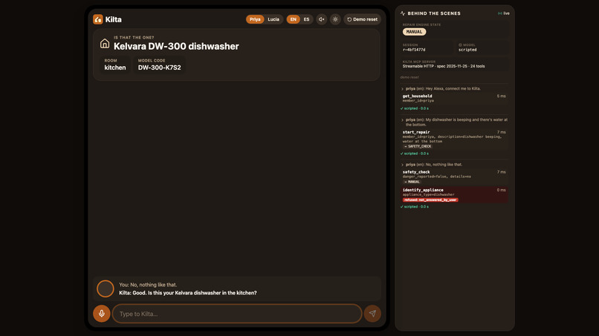Toggle the sun theme icon
This screenshot has width=599, height=336.
coord(335,19)
